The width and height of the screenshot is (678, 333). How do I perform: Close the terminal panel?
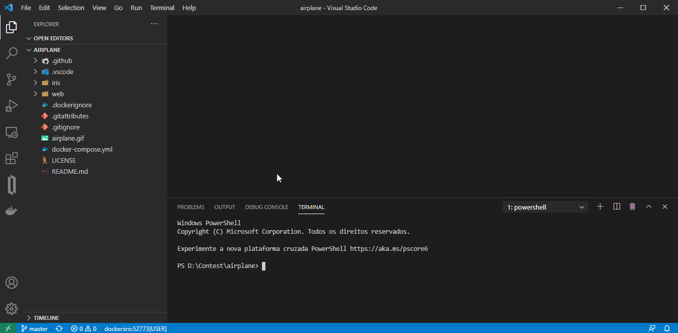point(665,207)
